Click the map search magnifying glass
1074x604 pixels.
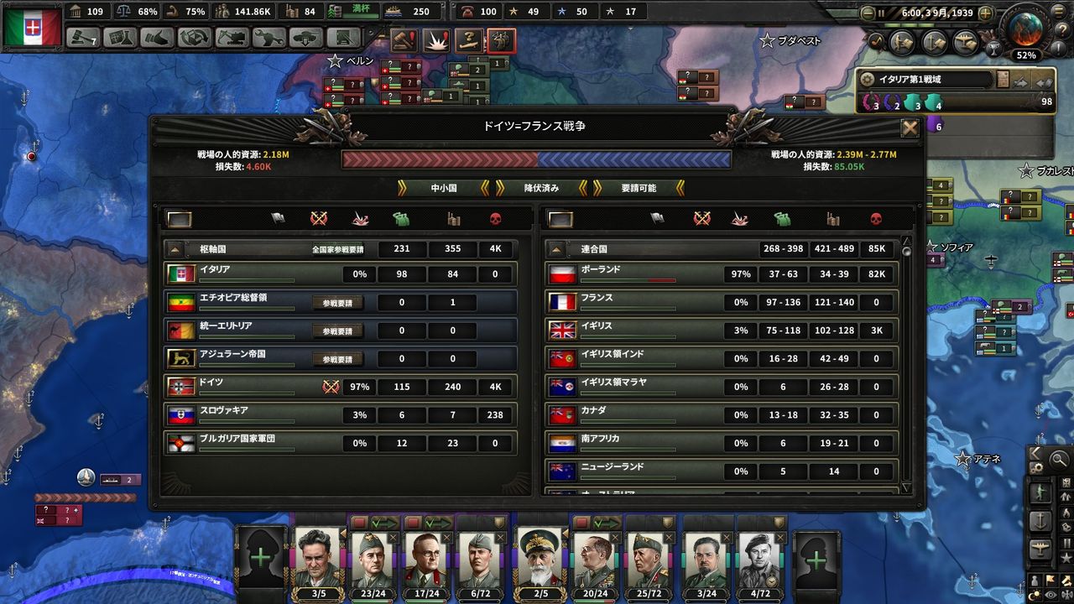coord(1059,459)
